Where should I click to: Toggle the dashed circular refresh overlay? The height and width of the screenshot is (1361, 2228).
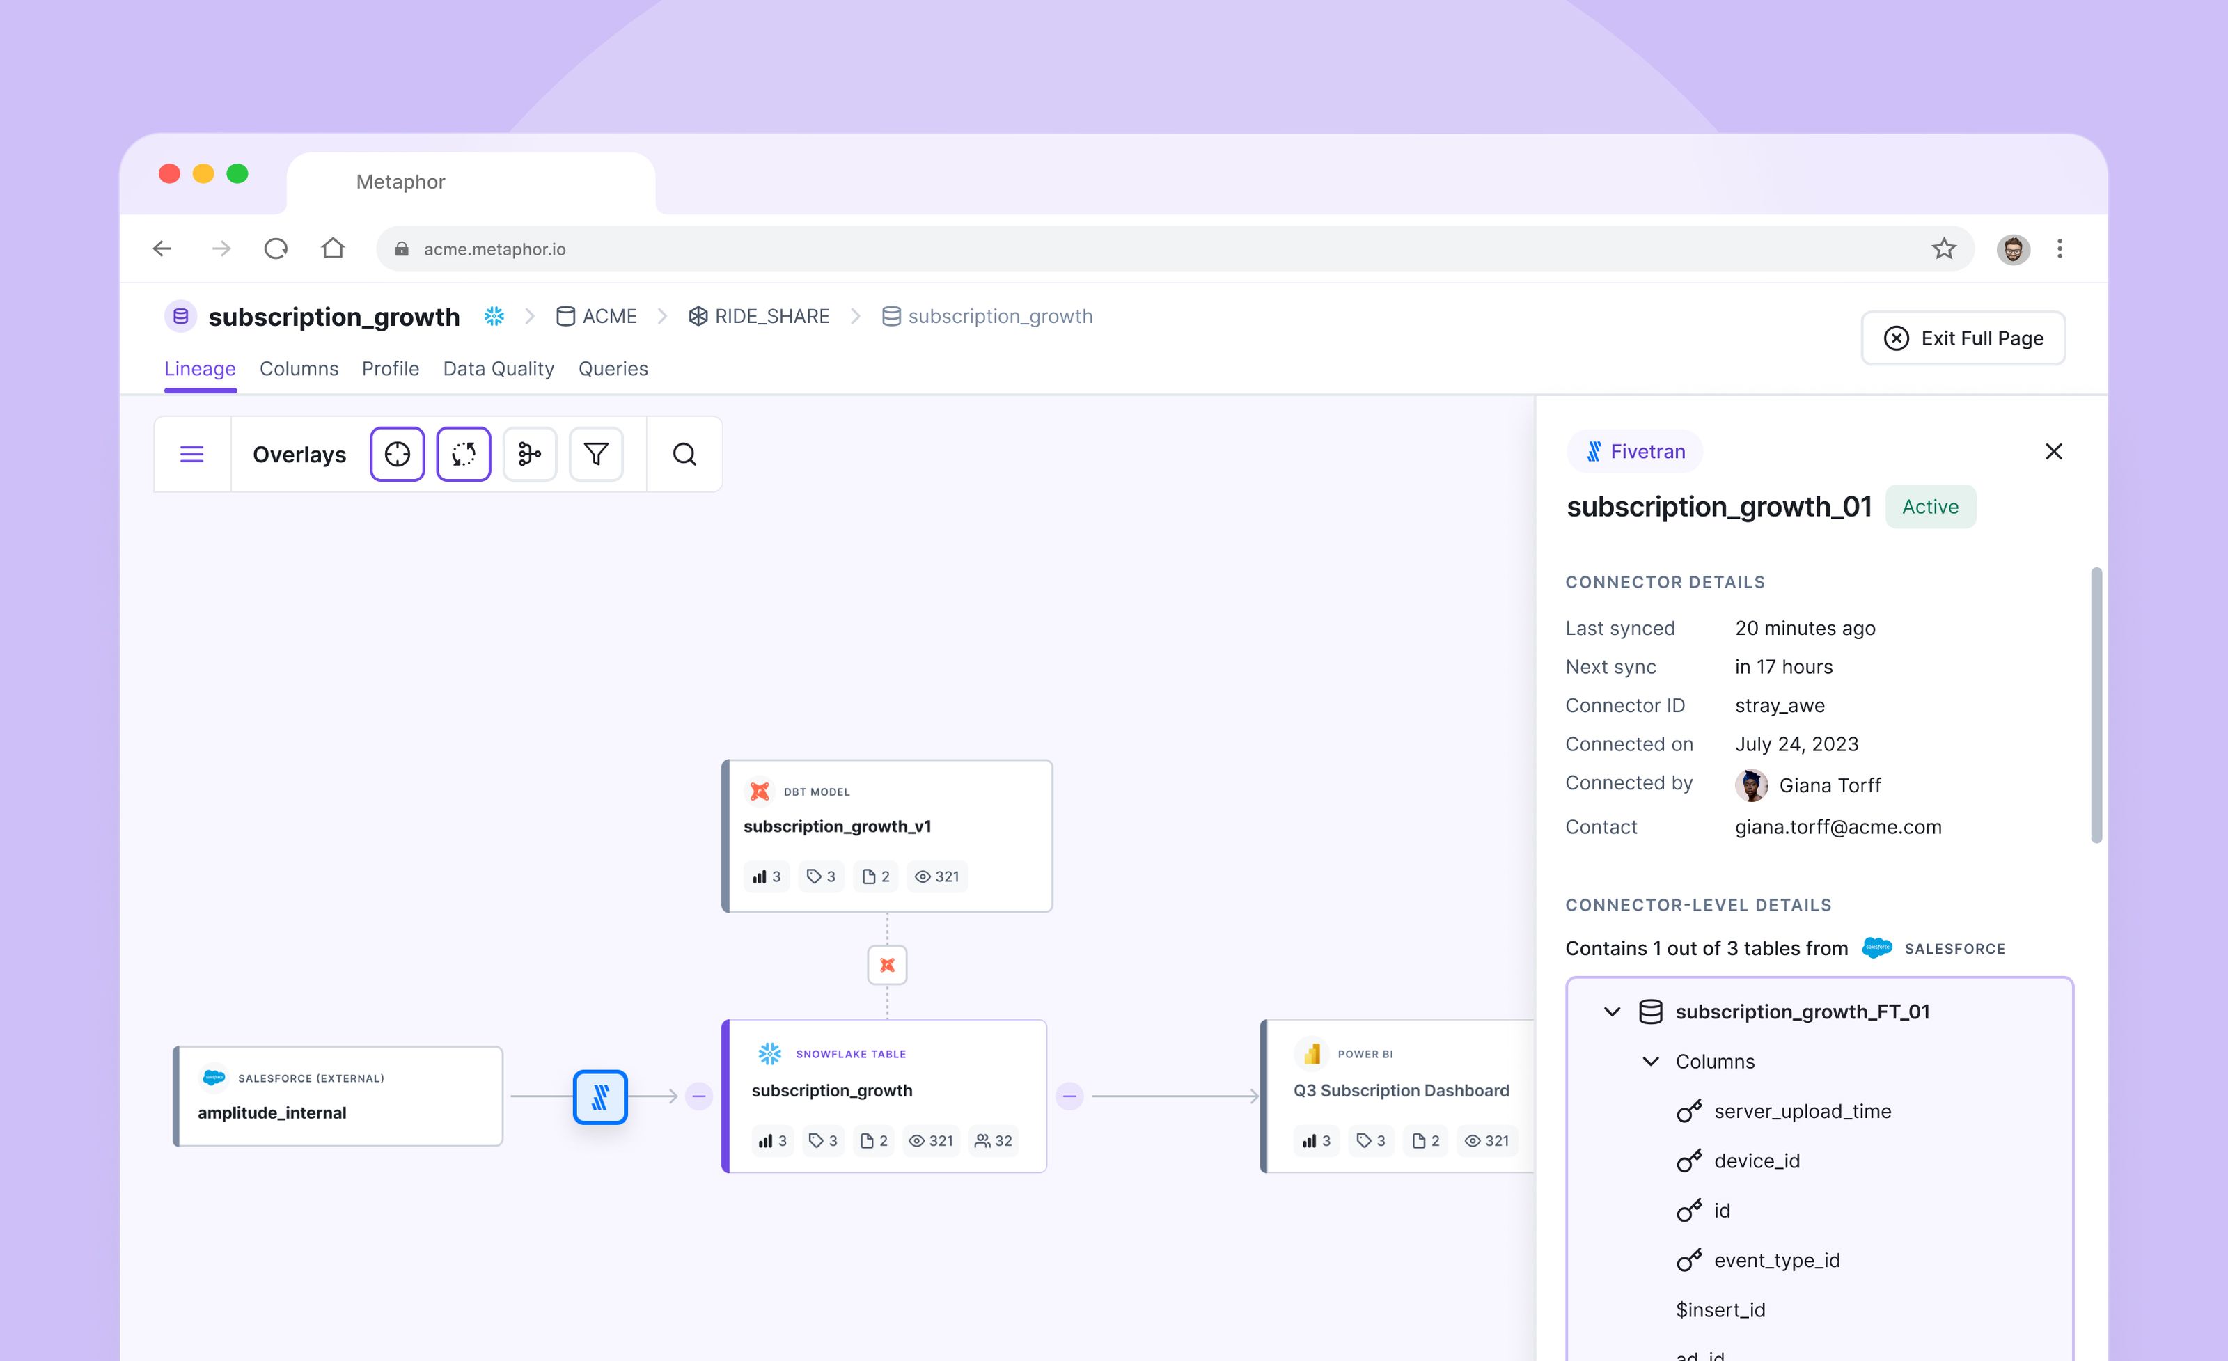click(463, 454)
